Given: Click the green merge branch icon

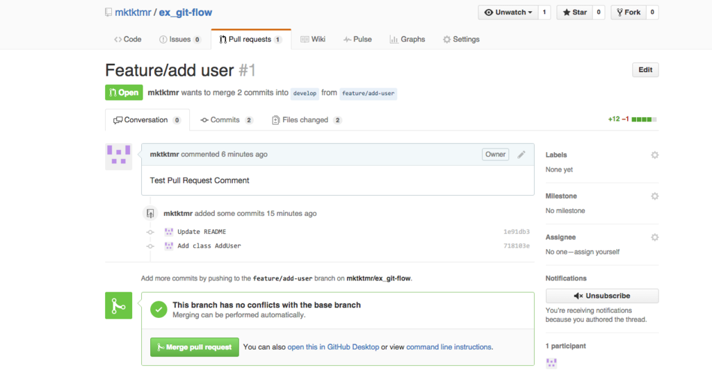Looking at the screenshot, I should (x=118, y=305).
